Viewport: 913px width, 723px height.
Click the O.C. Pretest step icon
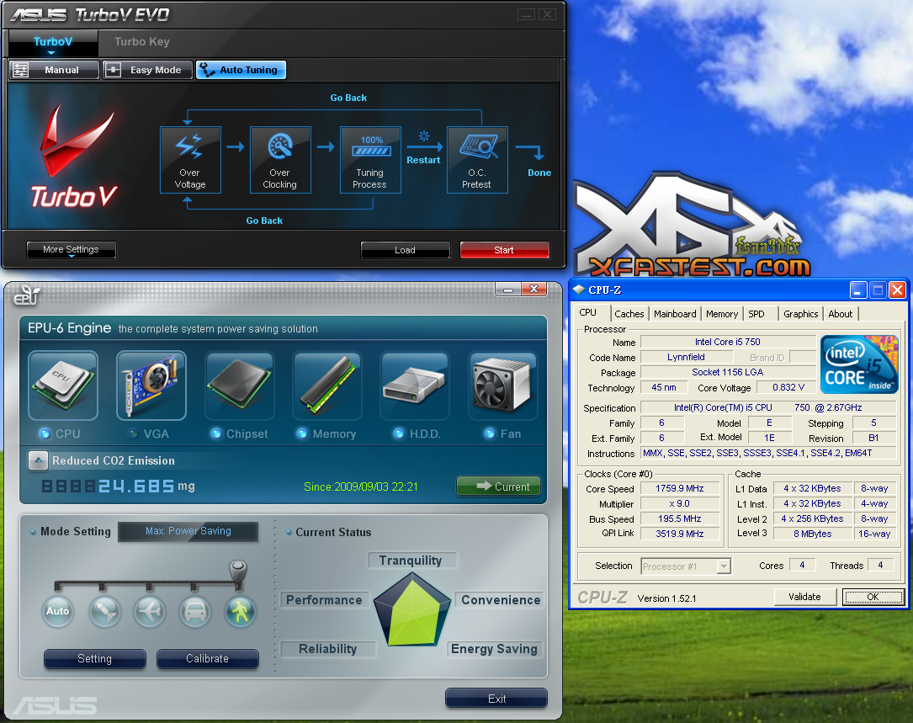tap(477, 160)
